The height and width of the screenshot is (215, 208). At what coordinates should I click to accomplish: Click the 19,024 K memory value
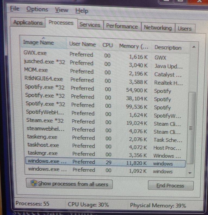click(137, 123)
